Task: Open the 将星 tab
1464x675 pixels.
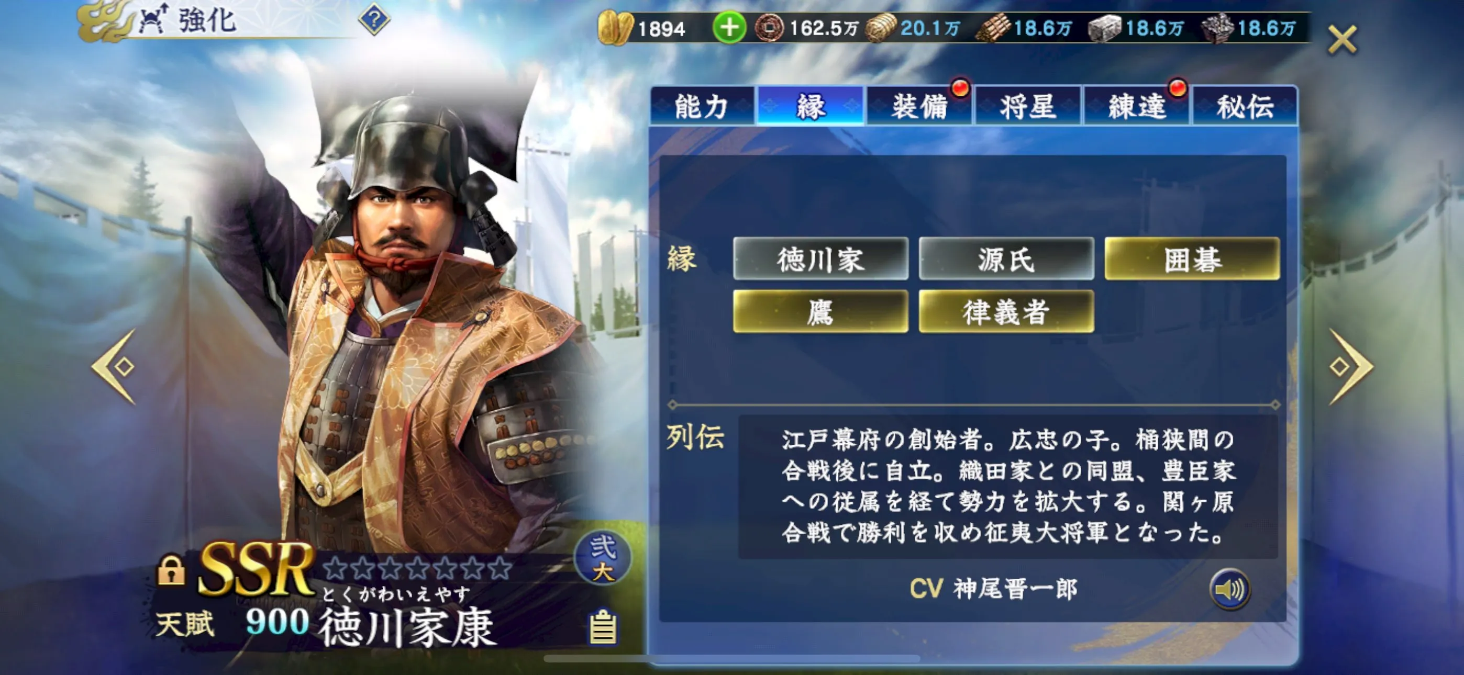Action: tap(1028, 106)
